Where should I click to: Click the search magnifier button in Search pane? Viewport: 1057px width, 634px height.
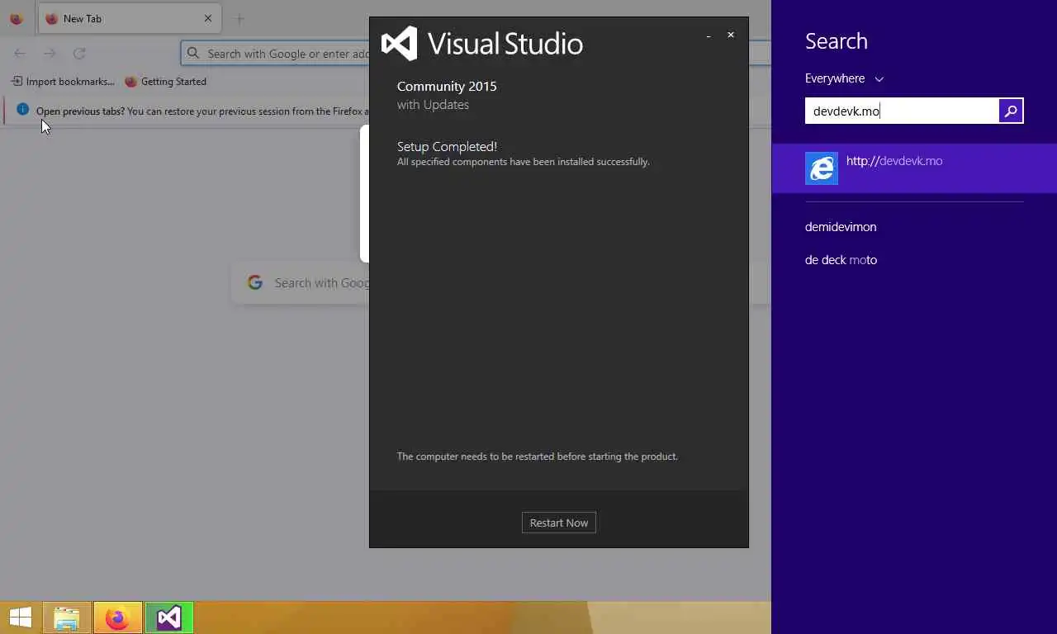click(x=1011, y=111)
